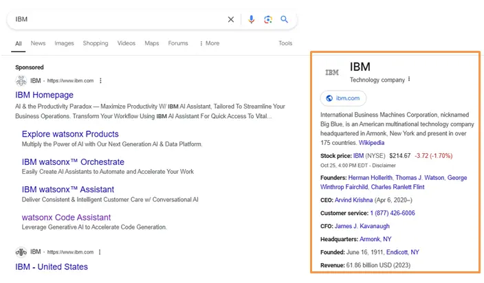
Task: Select the Shopping tab
Action: click(96, 43)
